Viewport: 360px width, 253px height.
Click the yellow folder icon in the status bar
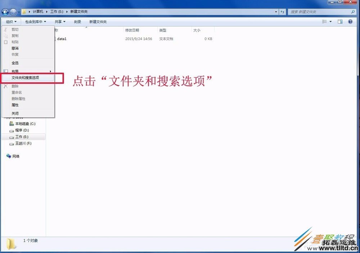(x=12, y=244)
